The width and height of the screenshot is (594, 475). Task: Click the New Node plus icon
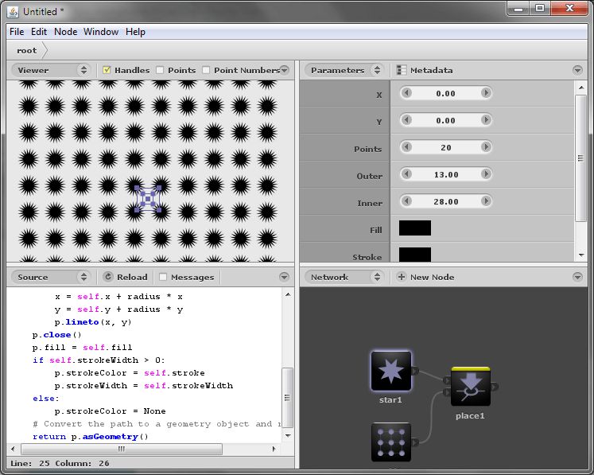pos(402,277)
